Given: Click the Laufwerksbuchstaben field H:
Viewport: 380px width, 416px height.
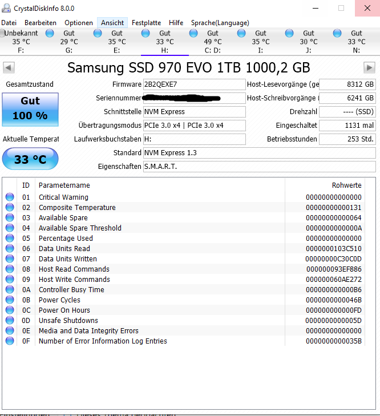Looking at the screenshot, I should 195,139.
